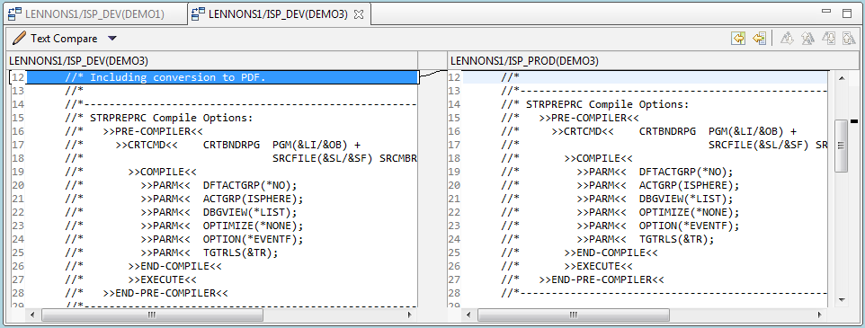Click 'DBGVIEW(*LIST);' line in left pane
The image size is (865, 328).
tap(250, 212)
